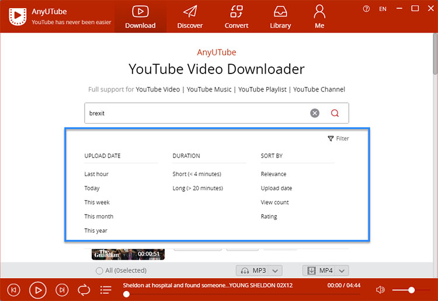Sort results by Relevance

tap(273, 174)
